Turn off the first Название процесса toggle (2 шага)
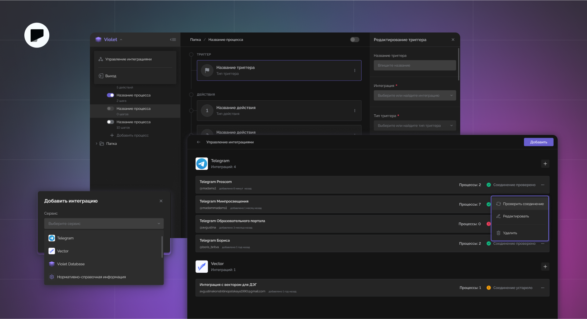 pyautogui.click(x=111, y=95)
